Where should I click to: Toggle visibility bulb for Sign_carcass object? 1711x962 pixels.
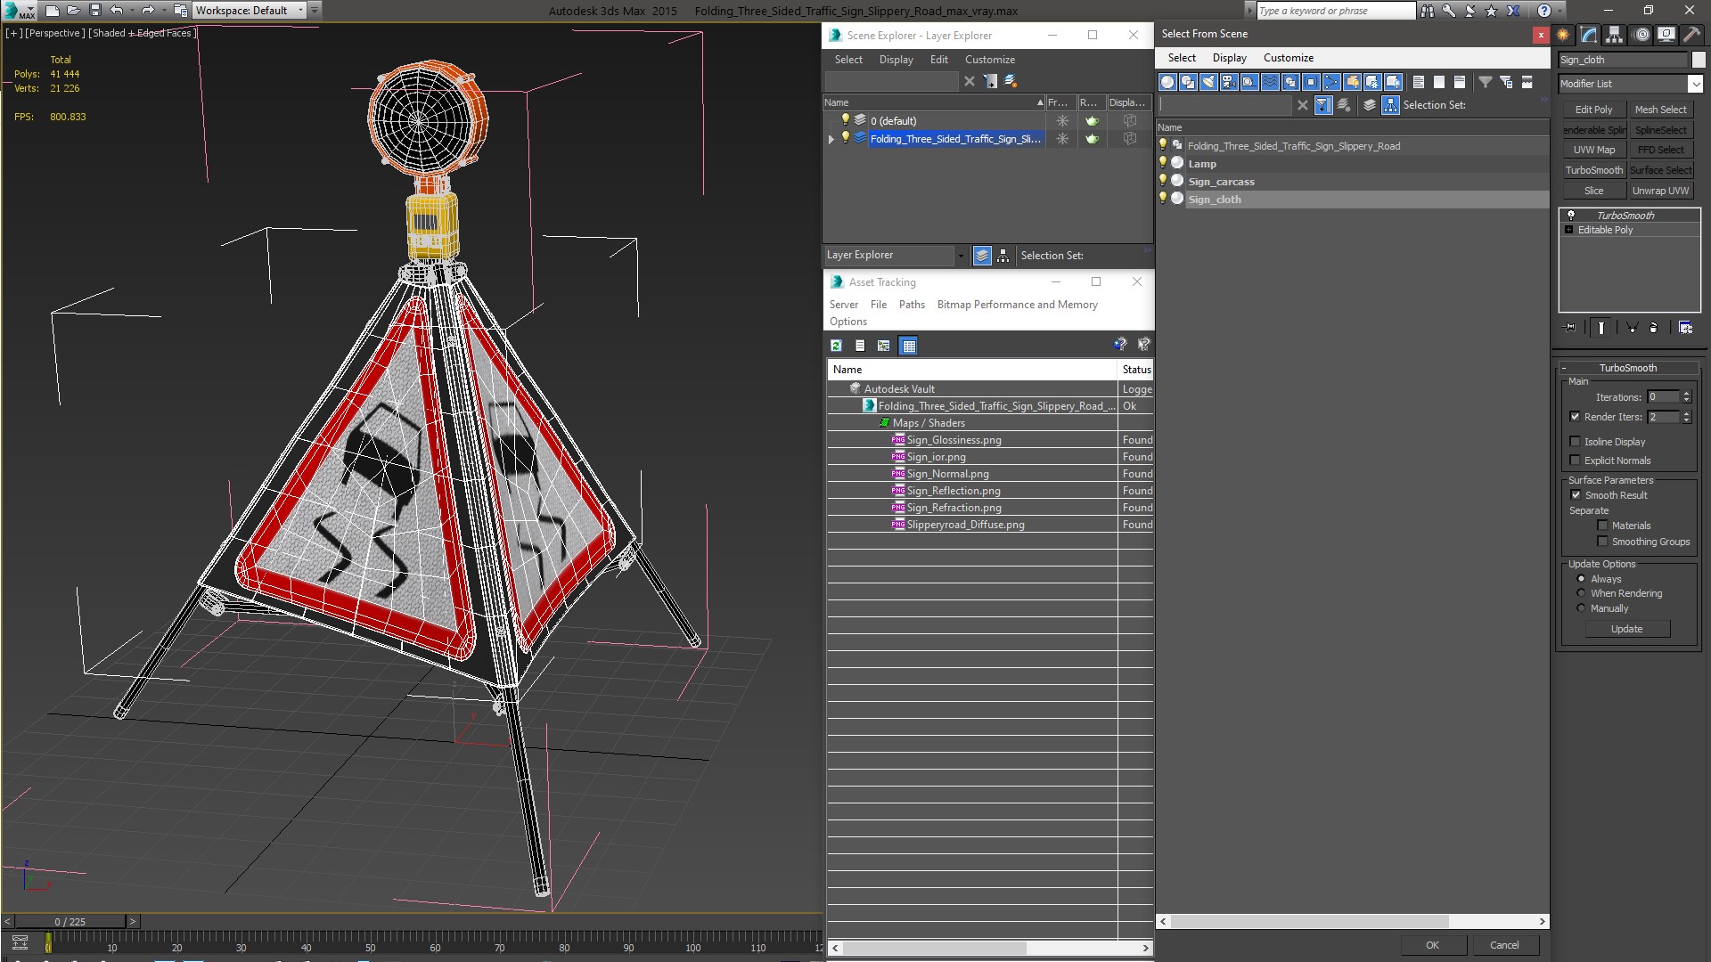pyautogui.click(x=1163, y=181)
